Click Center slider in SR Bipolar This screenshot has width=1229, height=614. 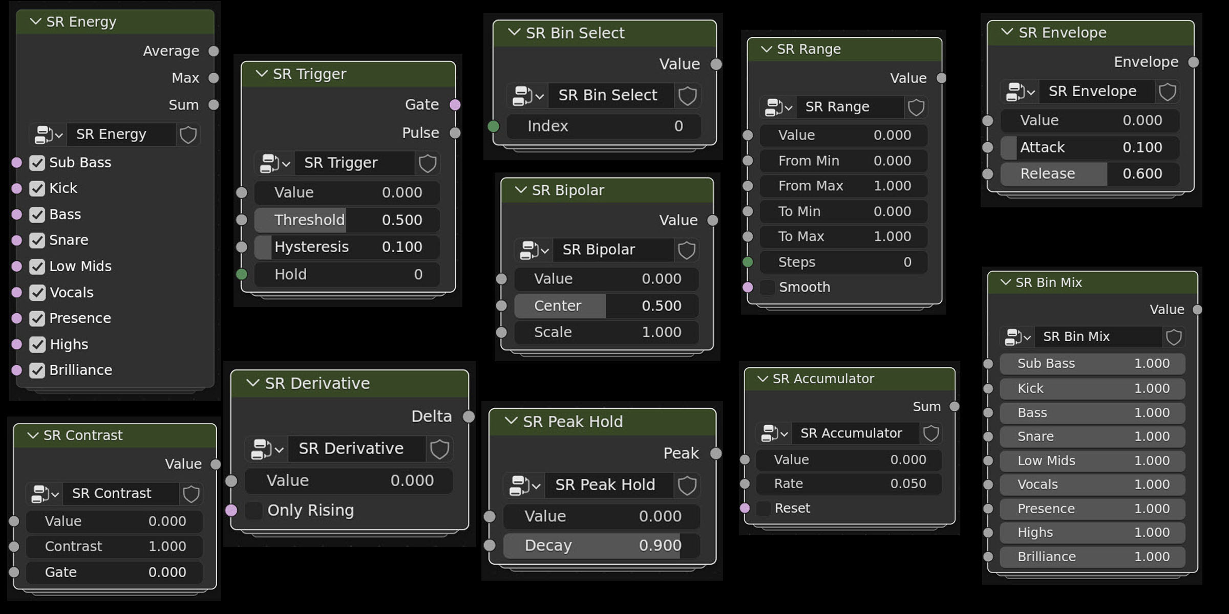pyautogui.click(x=606, y=306)
